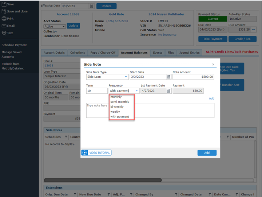Click the Credit / Fee button
The height and width of the screenshot is (197, 262).
(242, 39)
